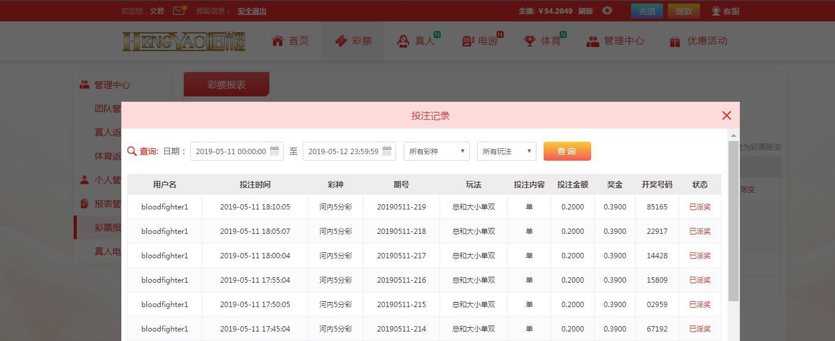Screen dimensions: 835x341
Task: Click period number 20190511-216
Action: click(401, 280)
